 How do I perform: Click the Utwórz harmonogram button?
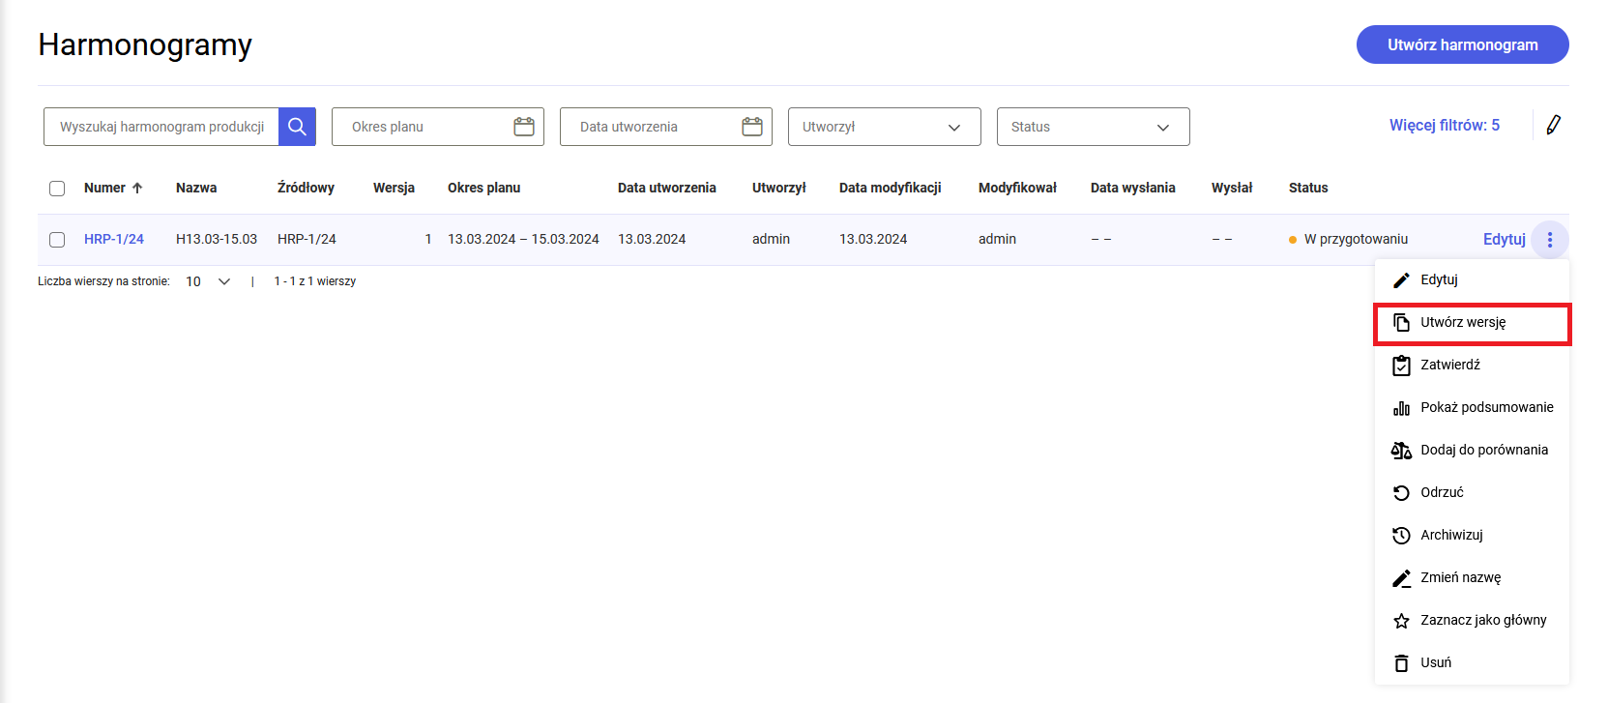(1462, 44)
